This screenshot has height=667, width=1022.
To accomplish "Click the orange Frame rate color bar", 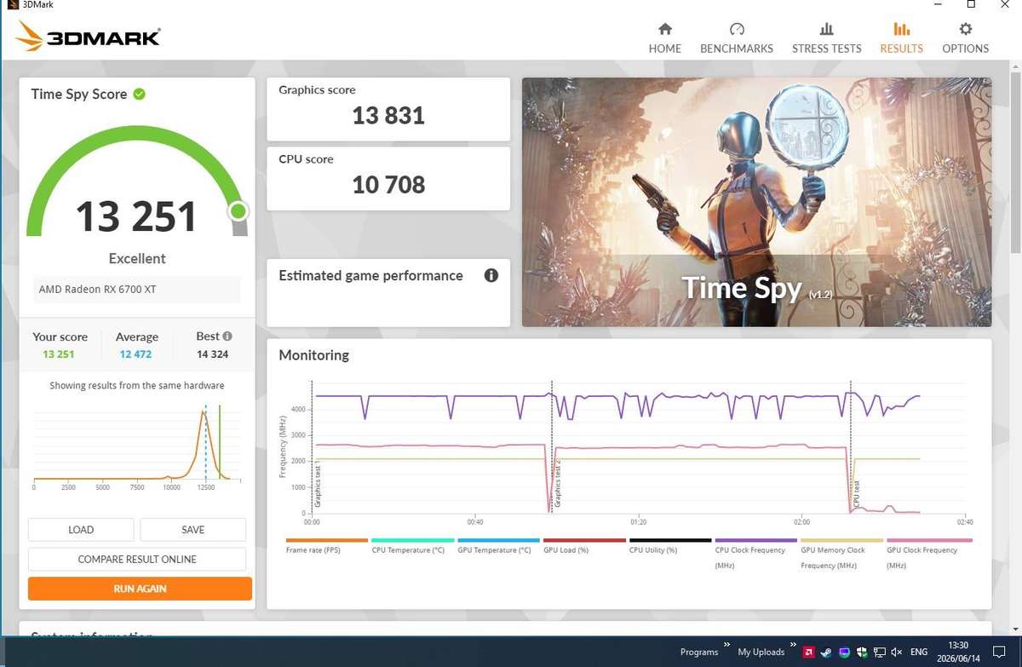I will point(327,540).
